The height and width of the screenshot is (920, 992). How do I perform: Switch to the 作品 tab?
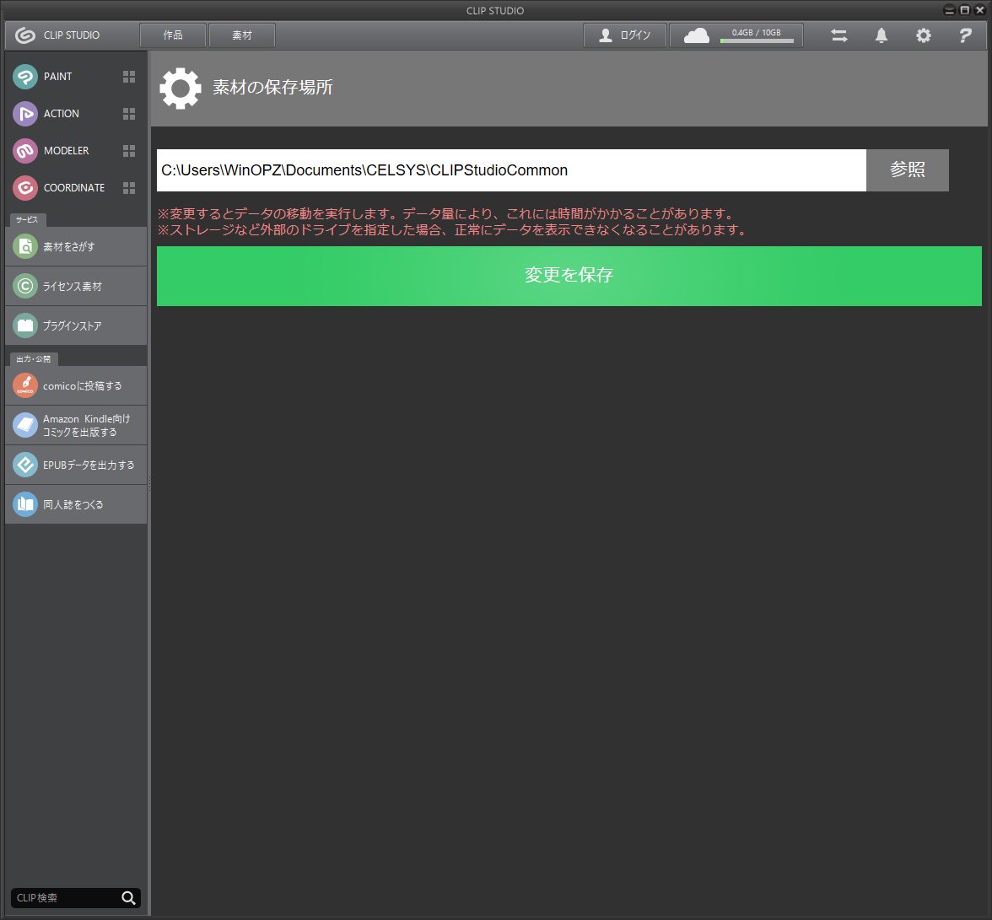pos(173,35)
